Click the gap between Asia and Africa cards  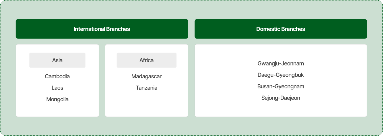pyautogui.click(x=102, y=80)
